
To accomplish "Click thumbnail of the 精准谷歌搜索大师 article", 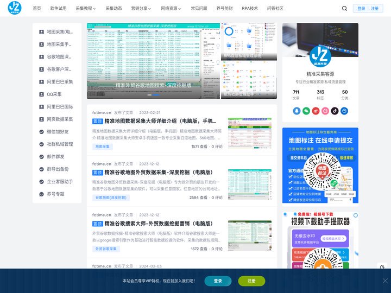I will point(250,235).
